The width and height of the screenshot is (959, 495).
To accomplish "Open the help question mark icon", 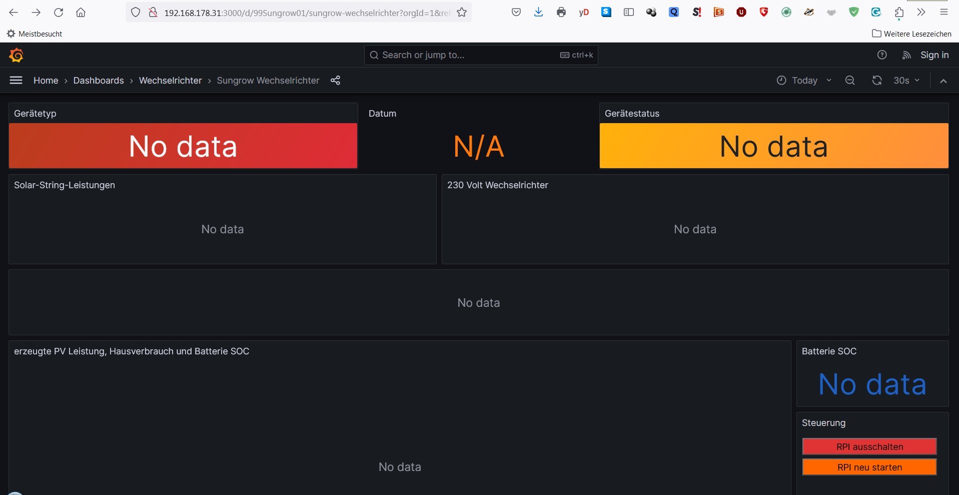I will 882,55.
